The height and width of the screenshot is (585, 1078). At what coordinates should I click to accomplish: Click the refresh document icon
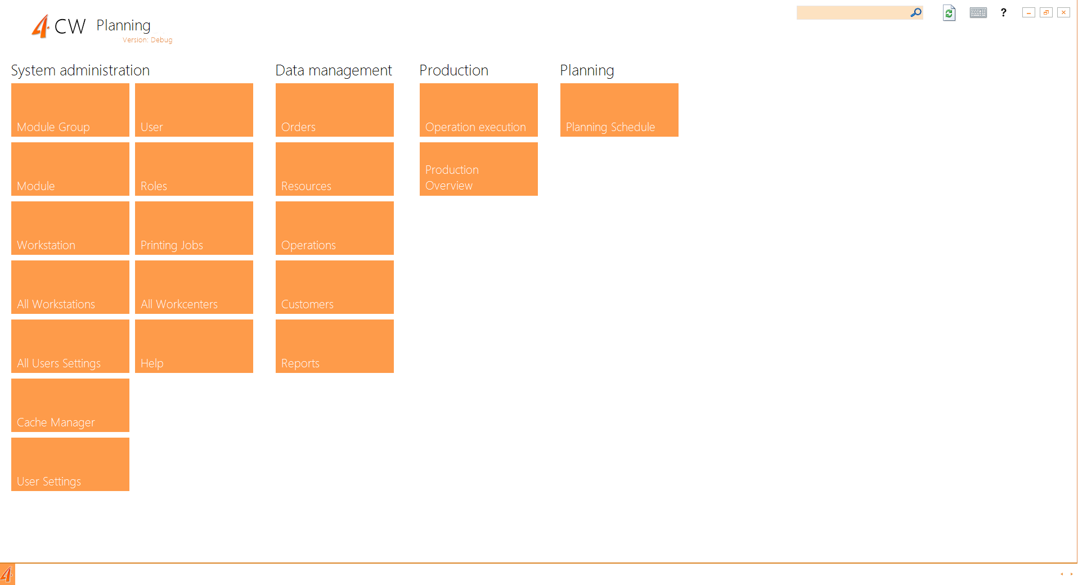[x=949, y=13]
